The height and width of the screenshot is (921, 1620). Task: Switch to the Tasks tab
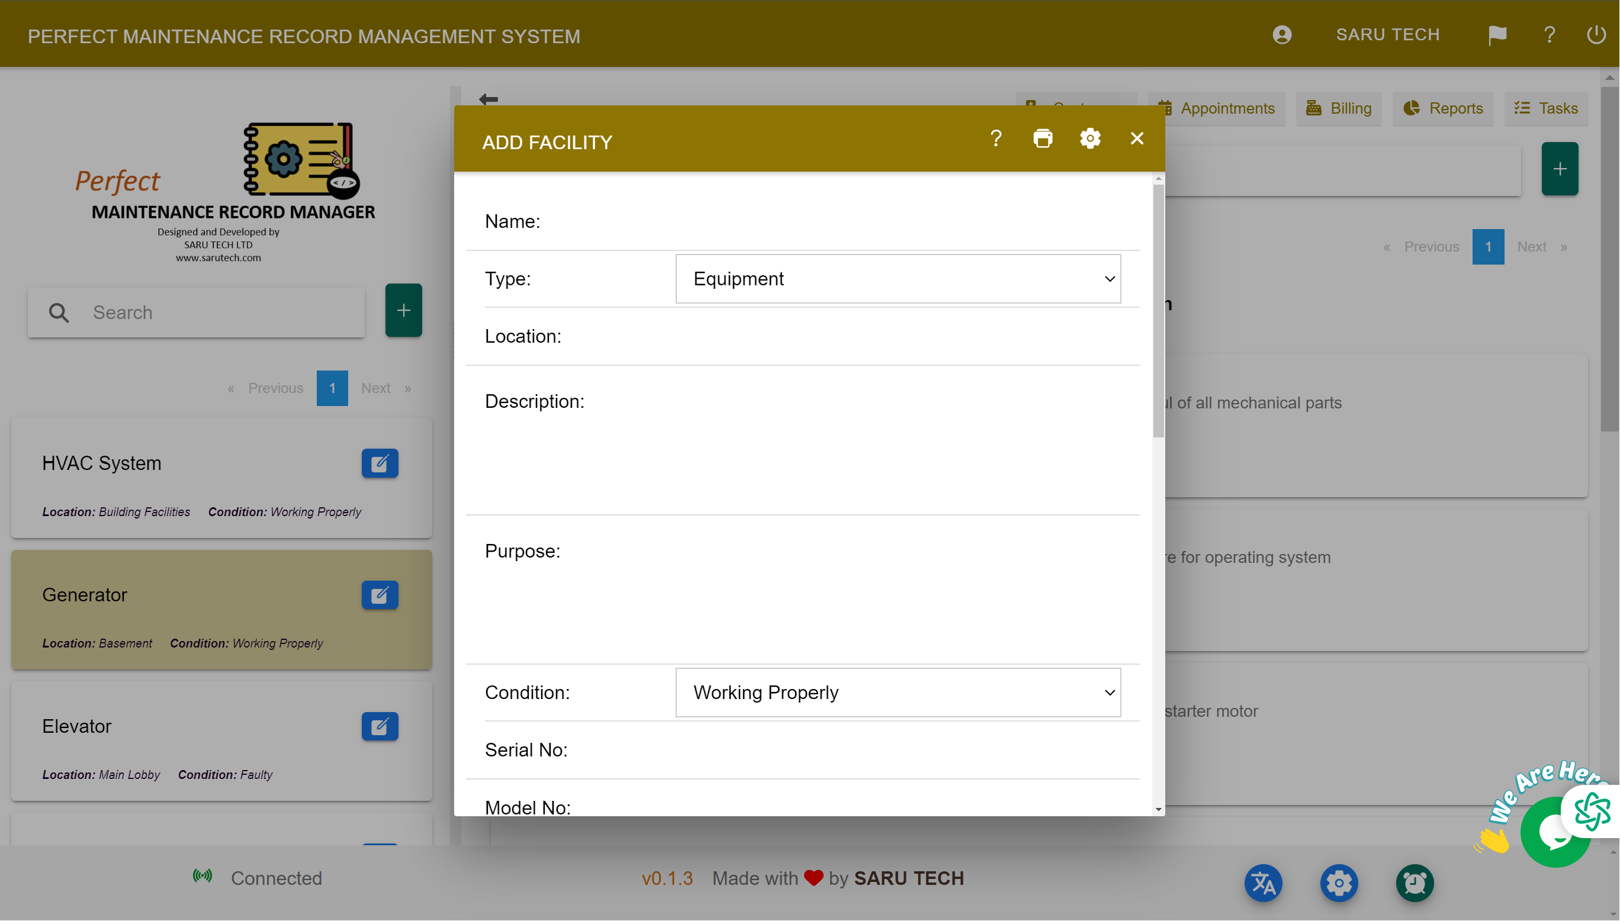[x=1546, y=109]
